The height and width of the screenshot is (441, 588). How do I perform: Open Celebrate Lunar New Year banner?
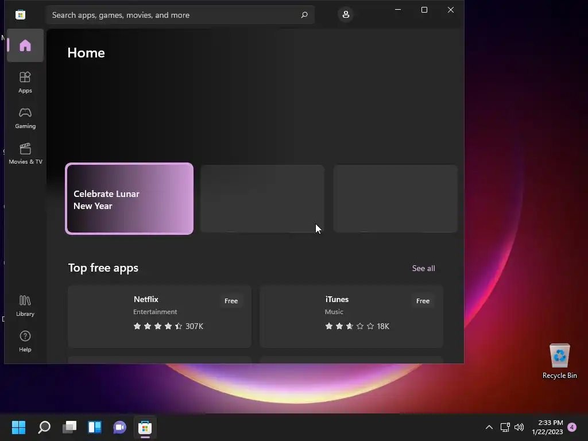[x=129, y=199]
